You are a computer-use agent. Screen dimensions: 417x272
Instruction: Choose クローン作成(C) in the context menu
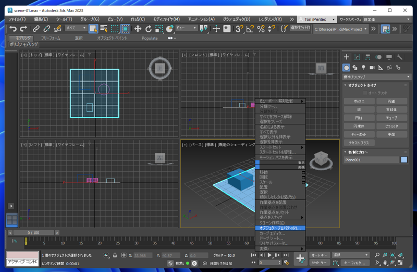click(x=280, y=223)
